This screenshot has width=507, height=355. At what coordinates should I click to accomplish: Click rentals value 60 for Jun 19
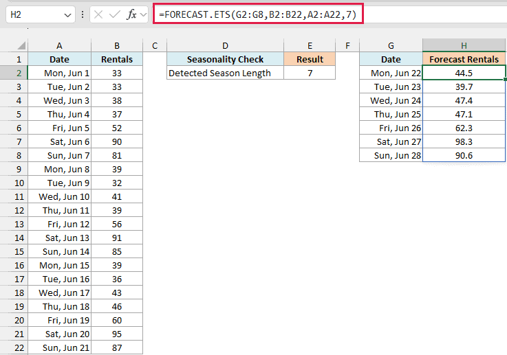[117, 320]
